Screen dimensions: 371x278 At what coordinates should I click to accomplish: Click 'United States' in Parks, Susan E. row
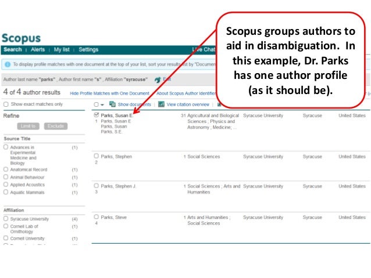coord(352,115)
